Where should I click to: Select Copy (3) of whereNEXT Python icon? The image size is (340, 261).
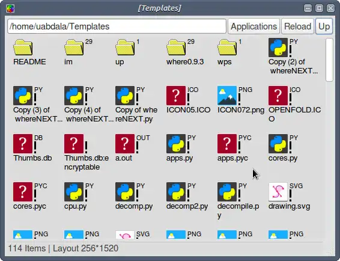click(x=23, y=96)
